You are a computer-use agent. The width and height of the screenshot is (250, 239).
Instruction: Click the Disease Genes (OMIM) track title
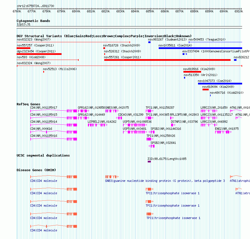coord(36,170)
